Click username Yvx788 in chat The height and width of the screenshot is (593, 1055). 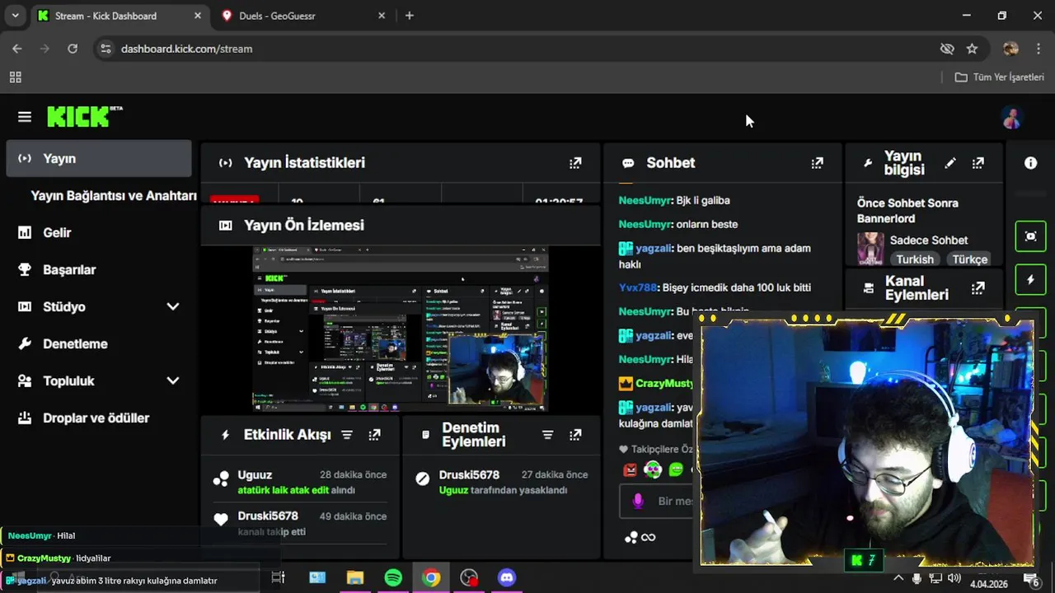pyautogui.click(x=638, y=287)
